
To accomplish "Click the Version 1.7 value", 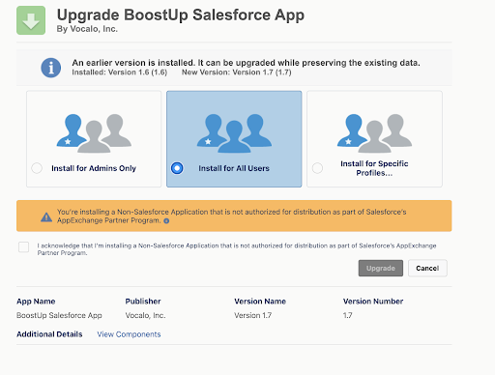I will pos(253,315).
